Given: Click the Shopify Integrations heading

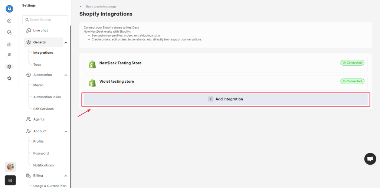Looking at the screenshot, I should 106,14.
